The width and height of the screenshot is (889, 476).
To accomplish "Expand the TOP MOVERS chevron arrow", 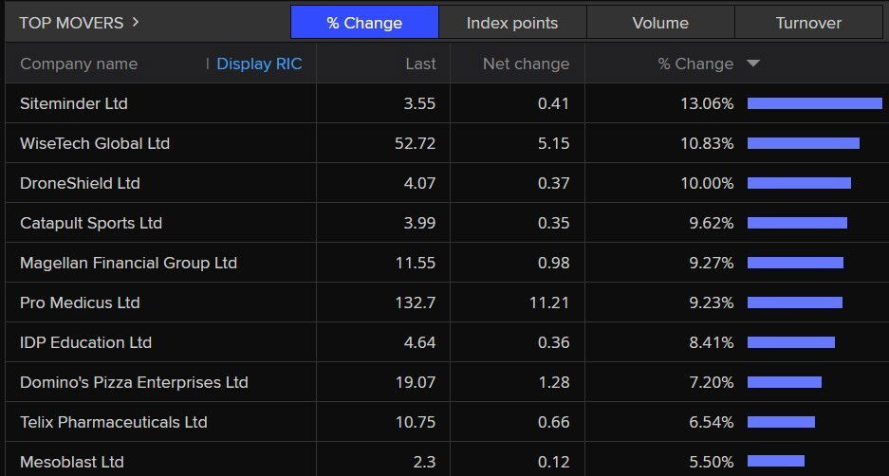I will tap(136, 22).
